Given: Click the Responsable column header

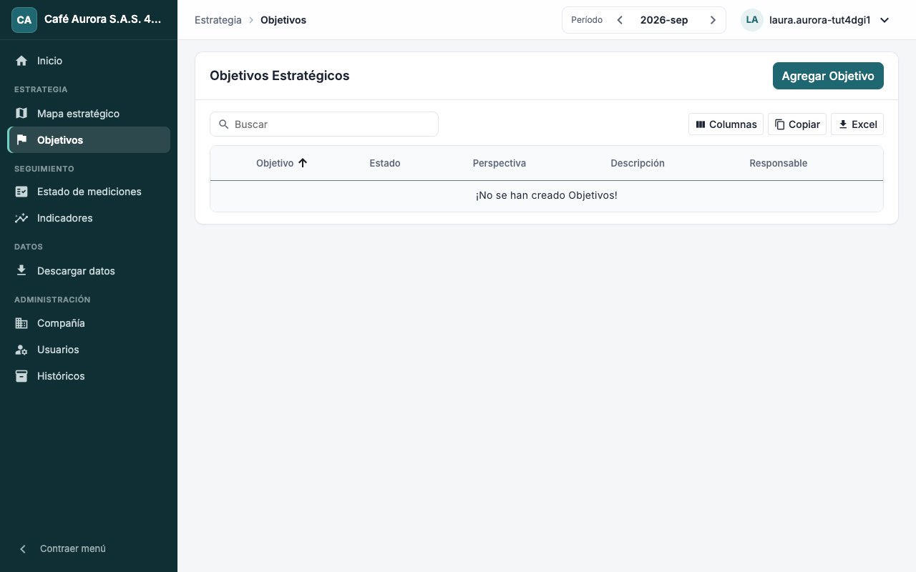Looking at the screenshot, I should coord(779,163).
